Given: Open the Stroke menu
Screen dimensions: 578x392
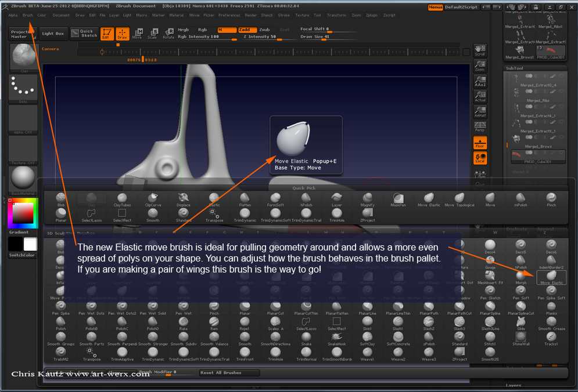Looking at the screenshot, I should pyautogui.click(x=283, y=16).
